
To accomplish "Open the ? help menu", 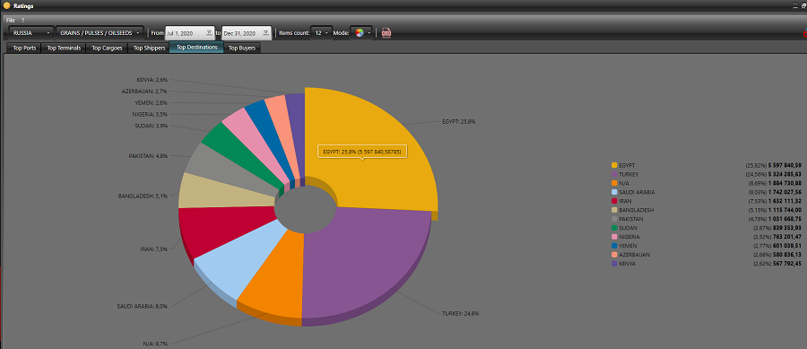I will (x=23, y=20).
